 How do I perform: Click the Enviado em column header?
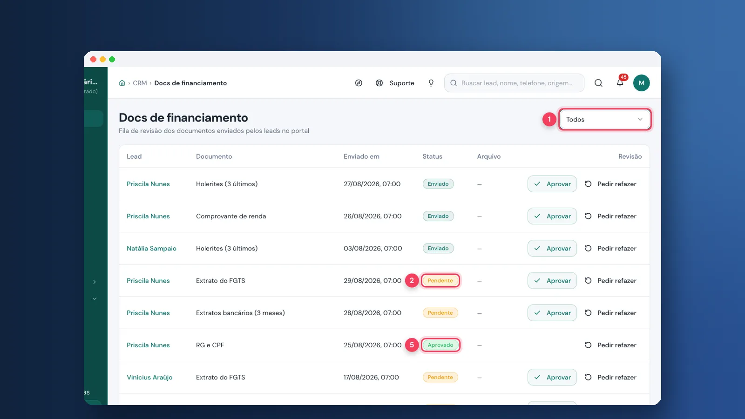pos(361,156)
